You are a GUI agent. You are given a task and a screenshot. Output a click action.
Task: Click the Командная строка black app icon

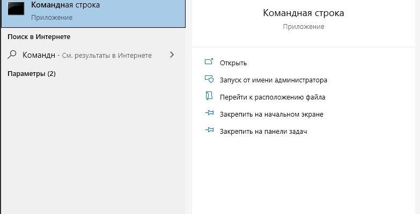pyautogui.click(x=16, y=8)
